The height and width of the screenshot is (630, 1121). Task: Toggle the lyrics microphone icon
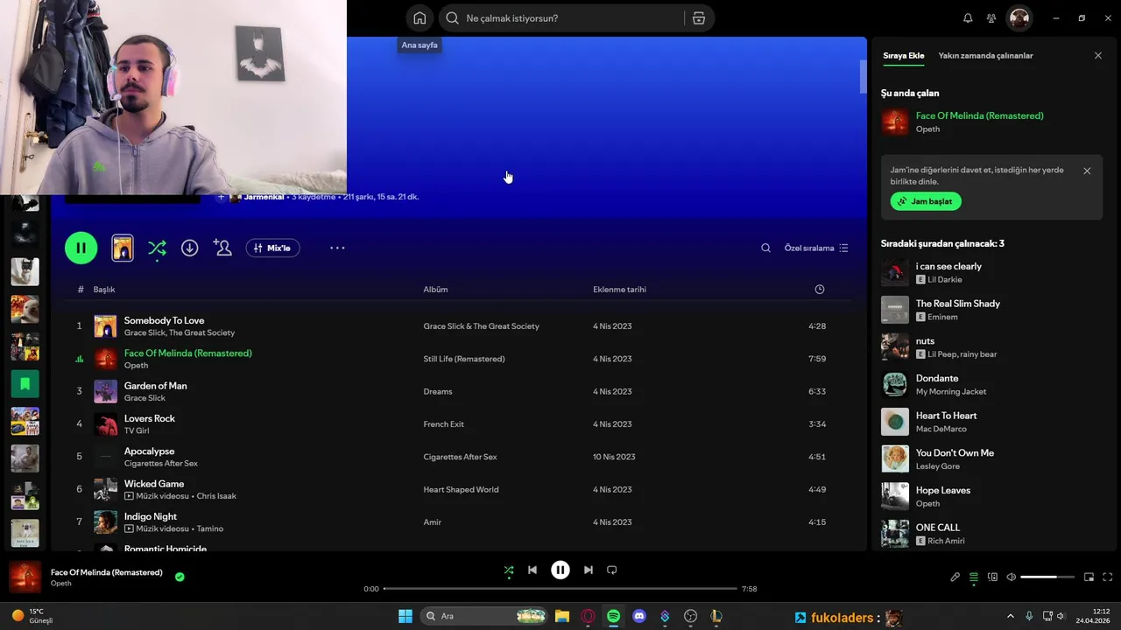(x=955, y=577)
